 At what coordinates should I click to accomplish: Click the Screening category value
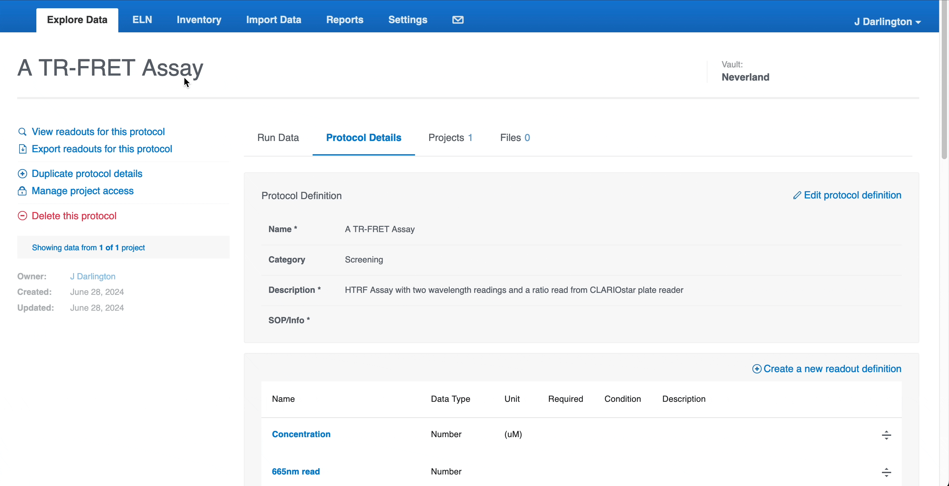[x=364, y=260]
